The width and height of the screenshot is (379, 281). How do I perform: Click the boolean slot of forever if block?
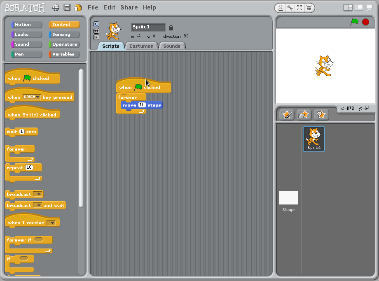[39, 240]
